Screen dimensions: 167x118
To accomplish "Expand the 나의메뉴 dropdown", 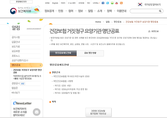I will 96,3.
